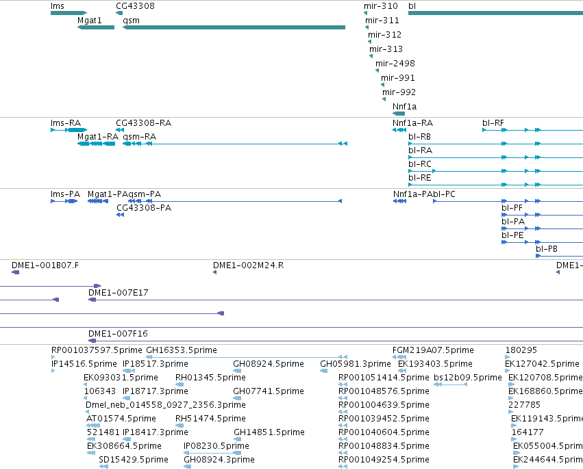The height and width of the screenshot is (470, 583).
Task: Select FGM219A07.5prime label
Action: coord(433,350)
